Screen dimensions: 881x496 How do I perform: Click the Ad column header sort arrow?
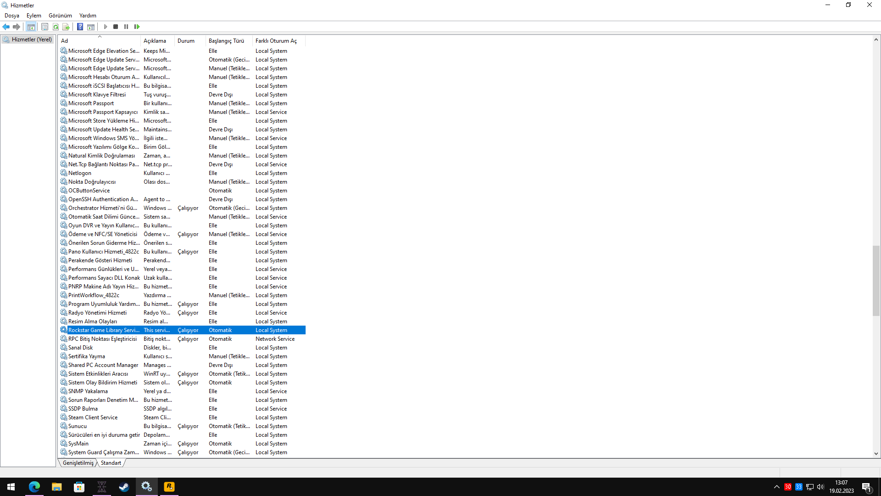100,37
